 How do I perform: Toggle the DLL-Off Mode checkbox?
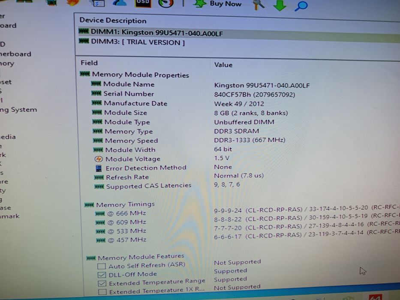click(102, 275)
